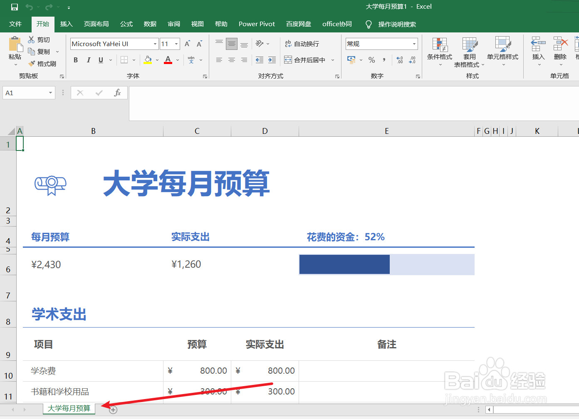Apply the percent % number style
This screenshot has width=579, height=419.
pos(371,60)
